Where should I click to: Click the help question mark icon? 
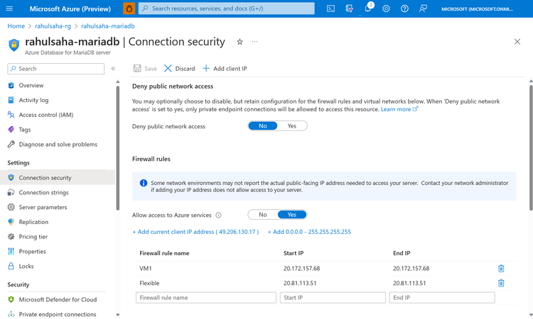tap(405, 9)
